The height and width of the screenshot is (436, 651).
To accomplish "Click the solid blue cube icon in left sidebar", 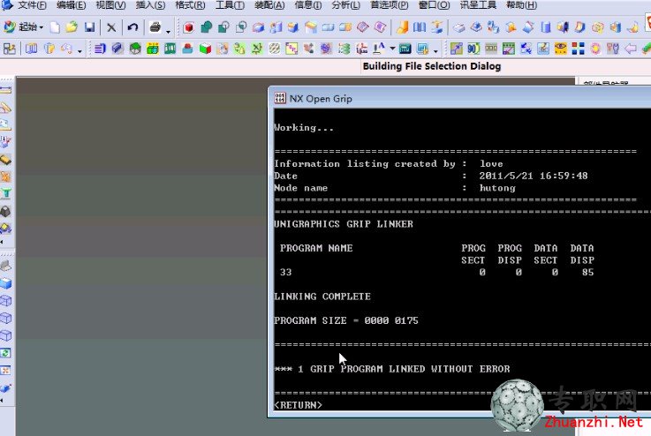I will pos(6,283).
